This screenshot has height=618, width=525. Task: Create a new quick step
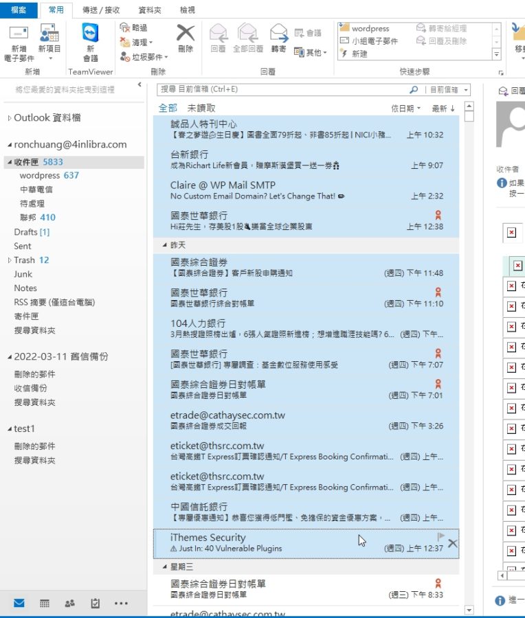point(354,54)
